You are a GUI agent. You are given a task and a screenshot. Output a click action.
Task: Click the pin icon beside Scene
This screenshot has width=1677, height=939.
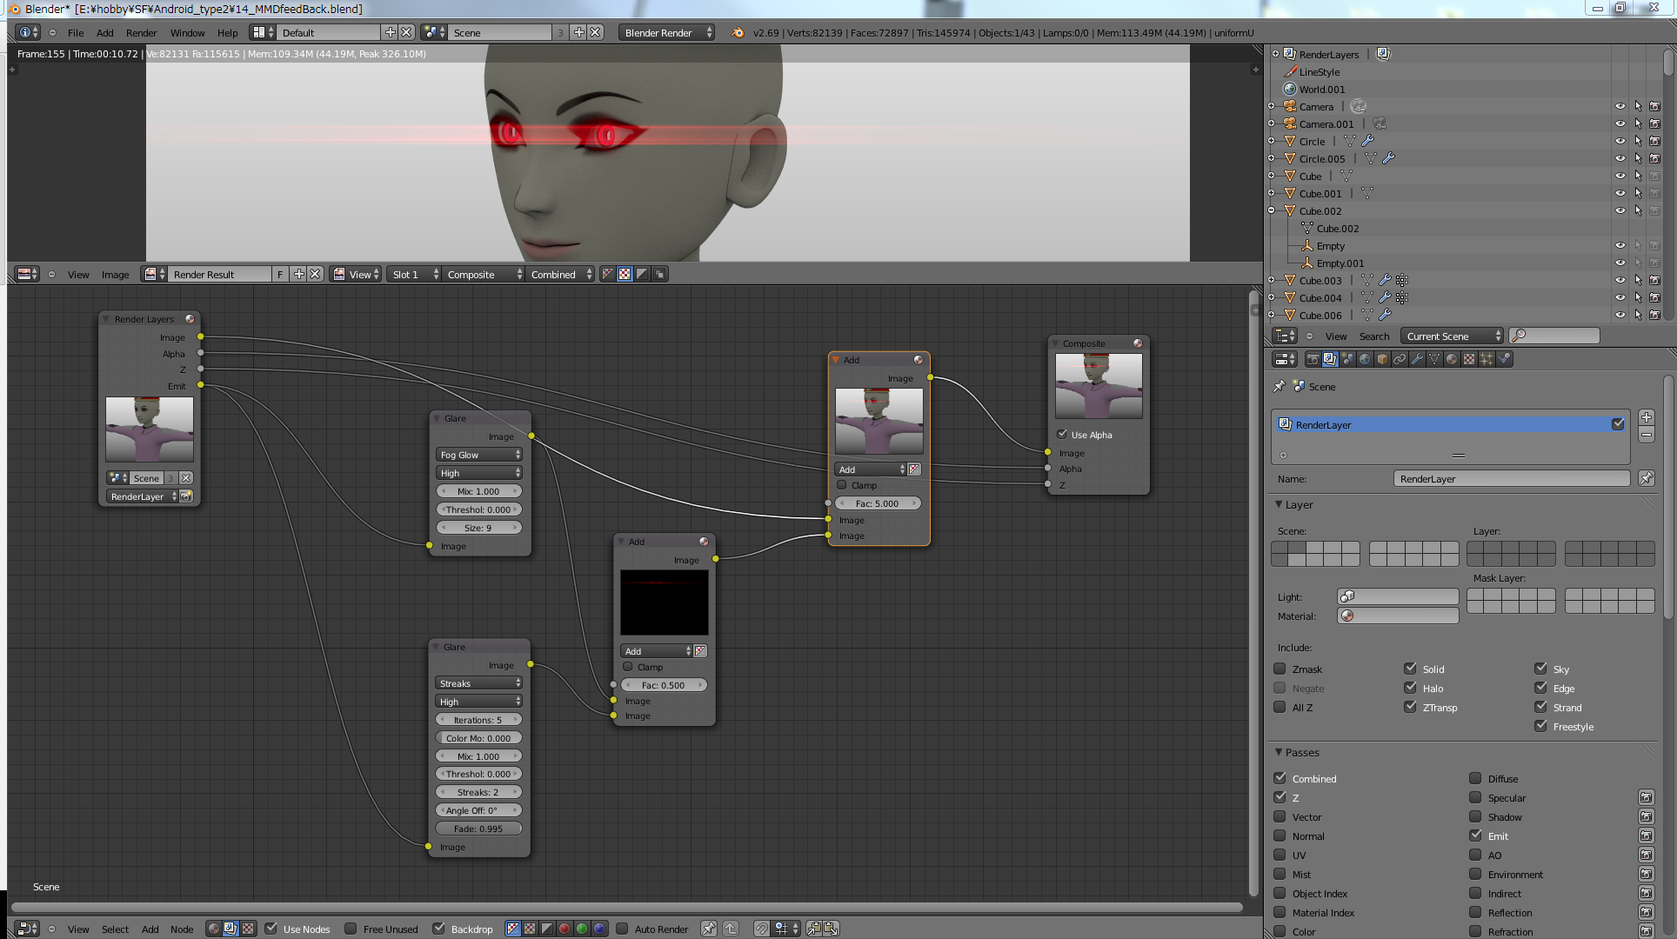pyautogui.click(x=1279, y=386)
